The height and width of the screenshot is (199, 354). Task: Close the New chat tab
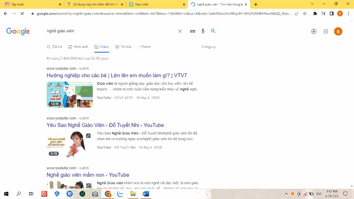coord(184,4)
